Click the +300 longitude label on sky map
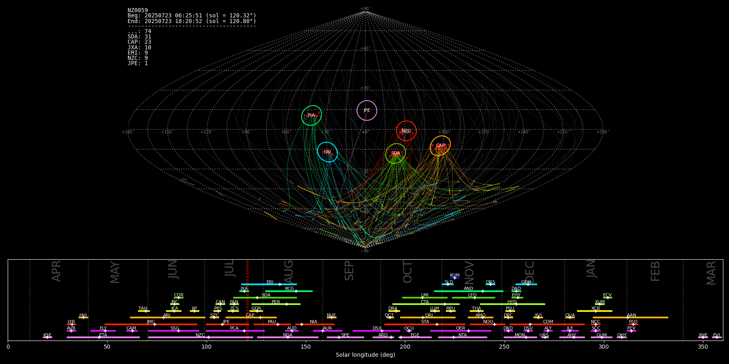 tap(444, 132)
